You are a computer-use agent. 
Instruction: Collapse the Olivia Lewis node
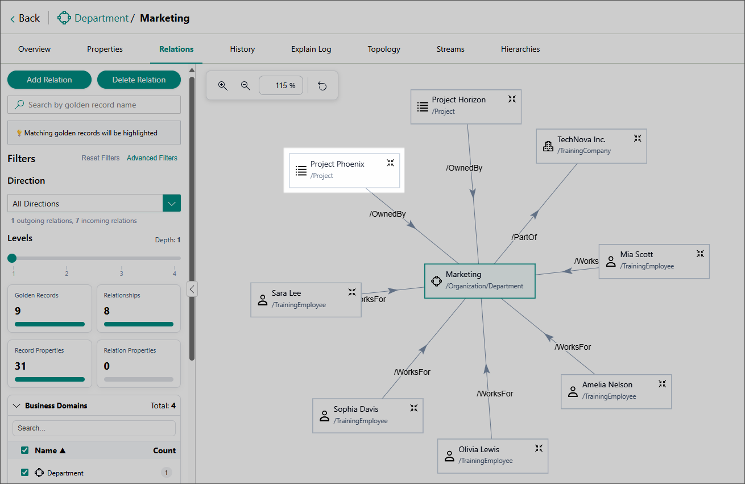tap(539, 448)
